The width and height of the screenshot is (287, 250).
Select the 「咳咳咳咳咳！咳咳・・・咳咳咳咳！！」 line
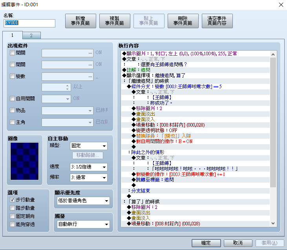click(196, 168)
